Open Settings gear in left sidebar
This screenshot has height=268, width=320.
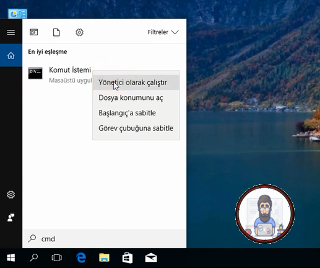click(x=11, y=195)
